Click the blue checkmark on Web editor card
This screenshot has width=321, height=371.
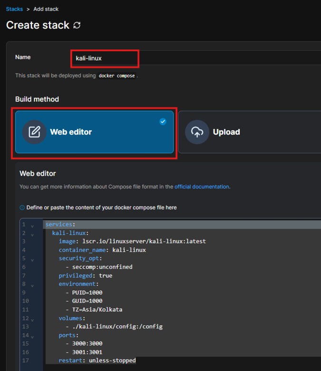pos(163,122)
